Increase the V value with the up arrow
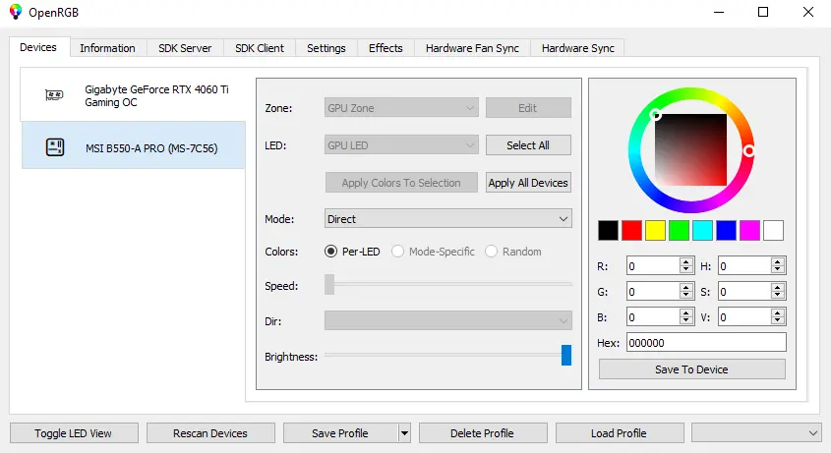This screenshot has height=453, width=831. point(778,312)
